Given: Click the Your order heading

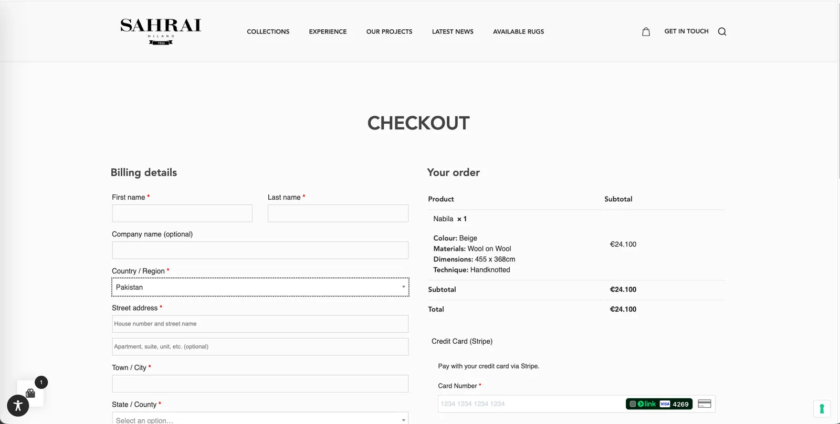Looking at the screenshot, I should pyautogui.click(x=454, y=172).
